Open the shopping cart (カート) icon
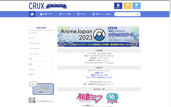 click(127, 6)
